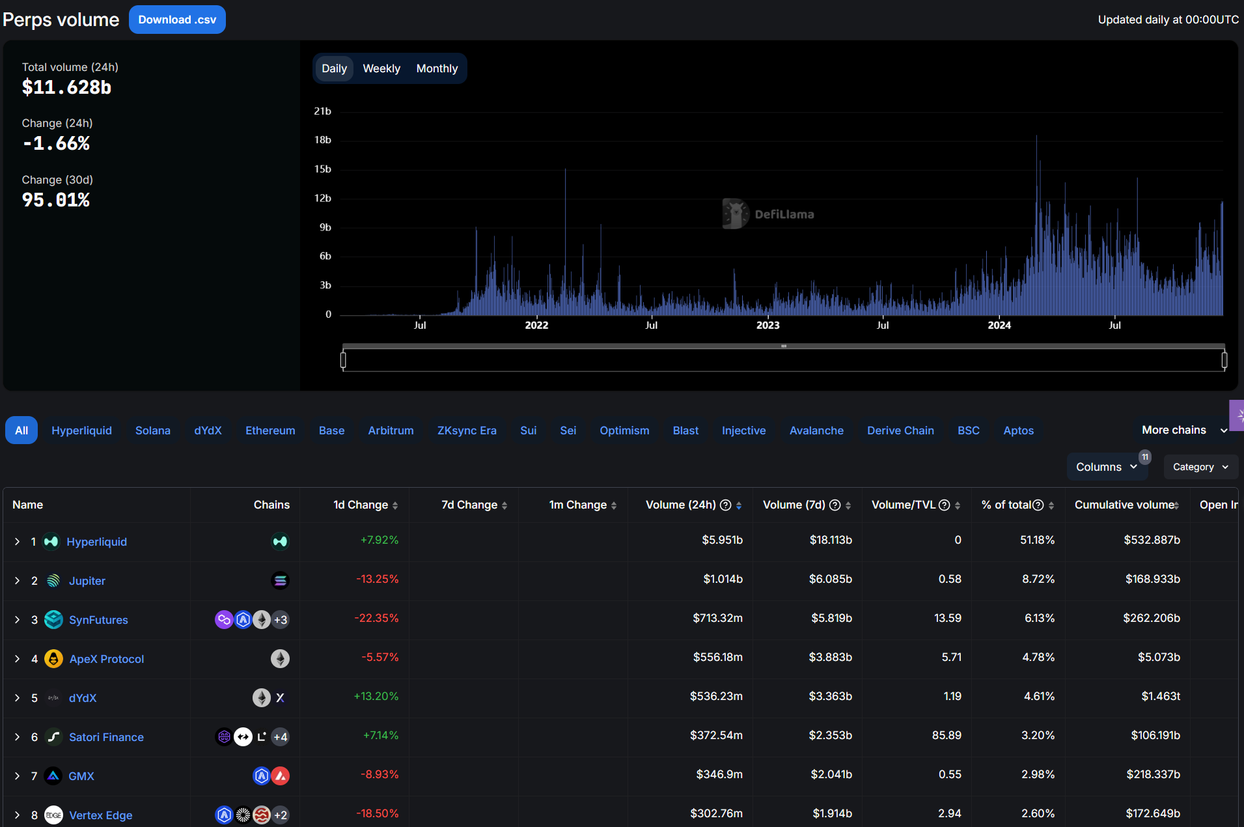1244x827 pixels.
Task: Click the Volume (24h) help icon
Action: point(725,505)
